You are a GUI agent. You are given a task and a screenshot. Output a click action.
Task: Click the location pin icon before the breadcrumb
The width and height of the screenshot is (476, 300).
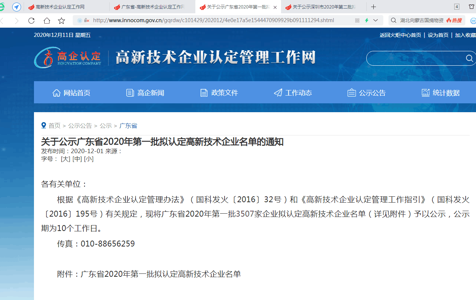point(43,125)
